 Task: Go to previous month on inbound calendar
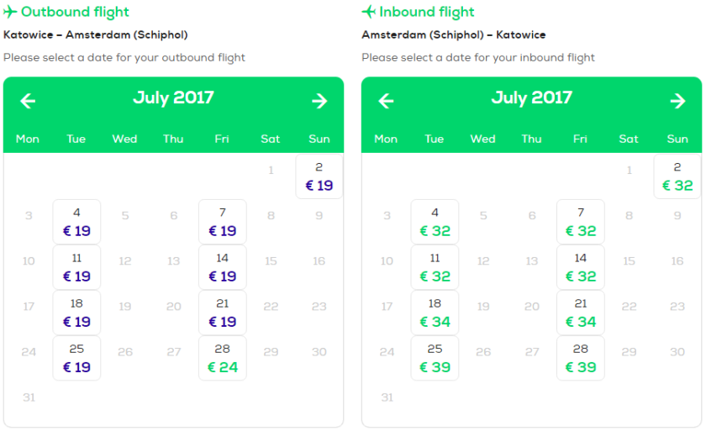point(387,102)
